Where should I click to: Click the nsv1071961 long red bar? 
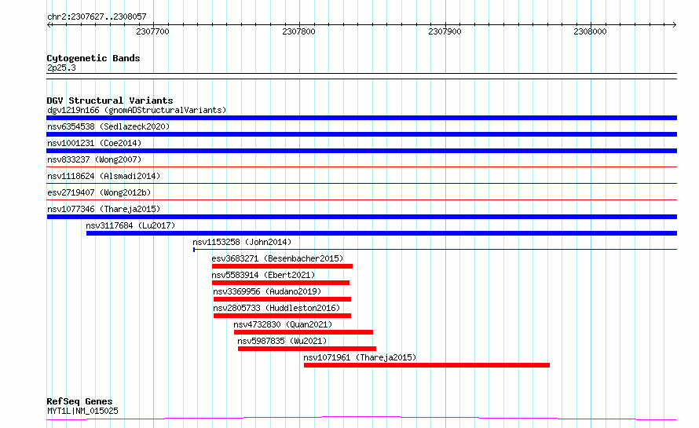point(426,365)
